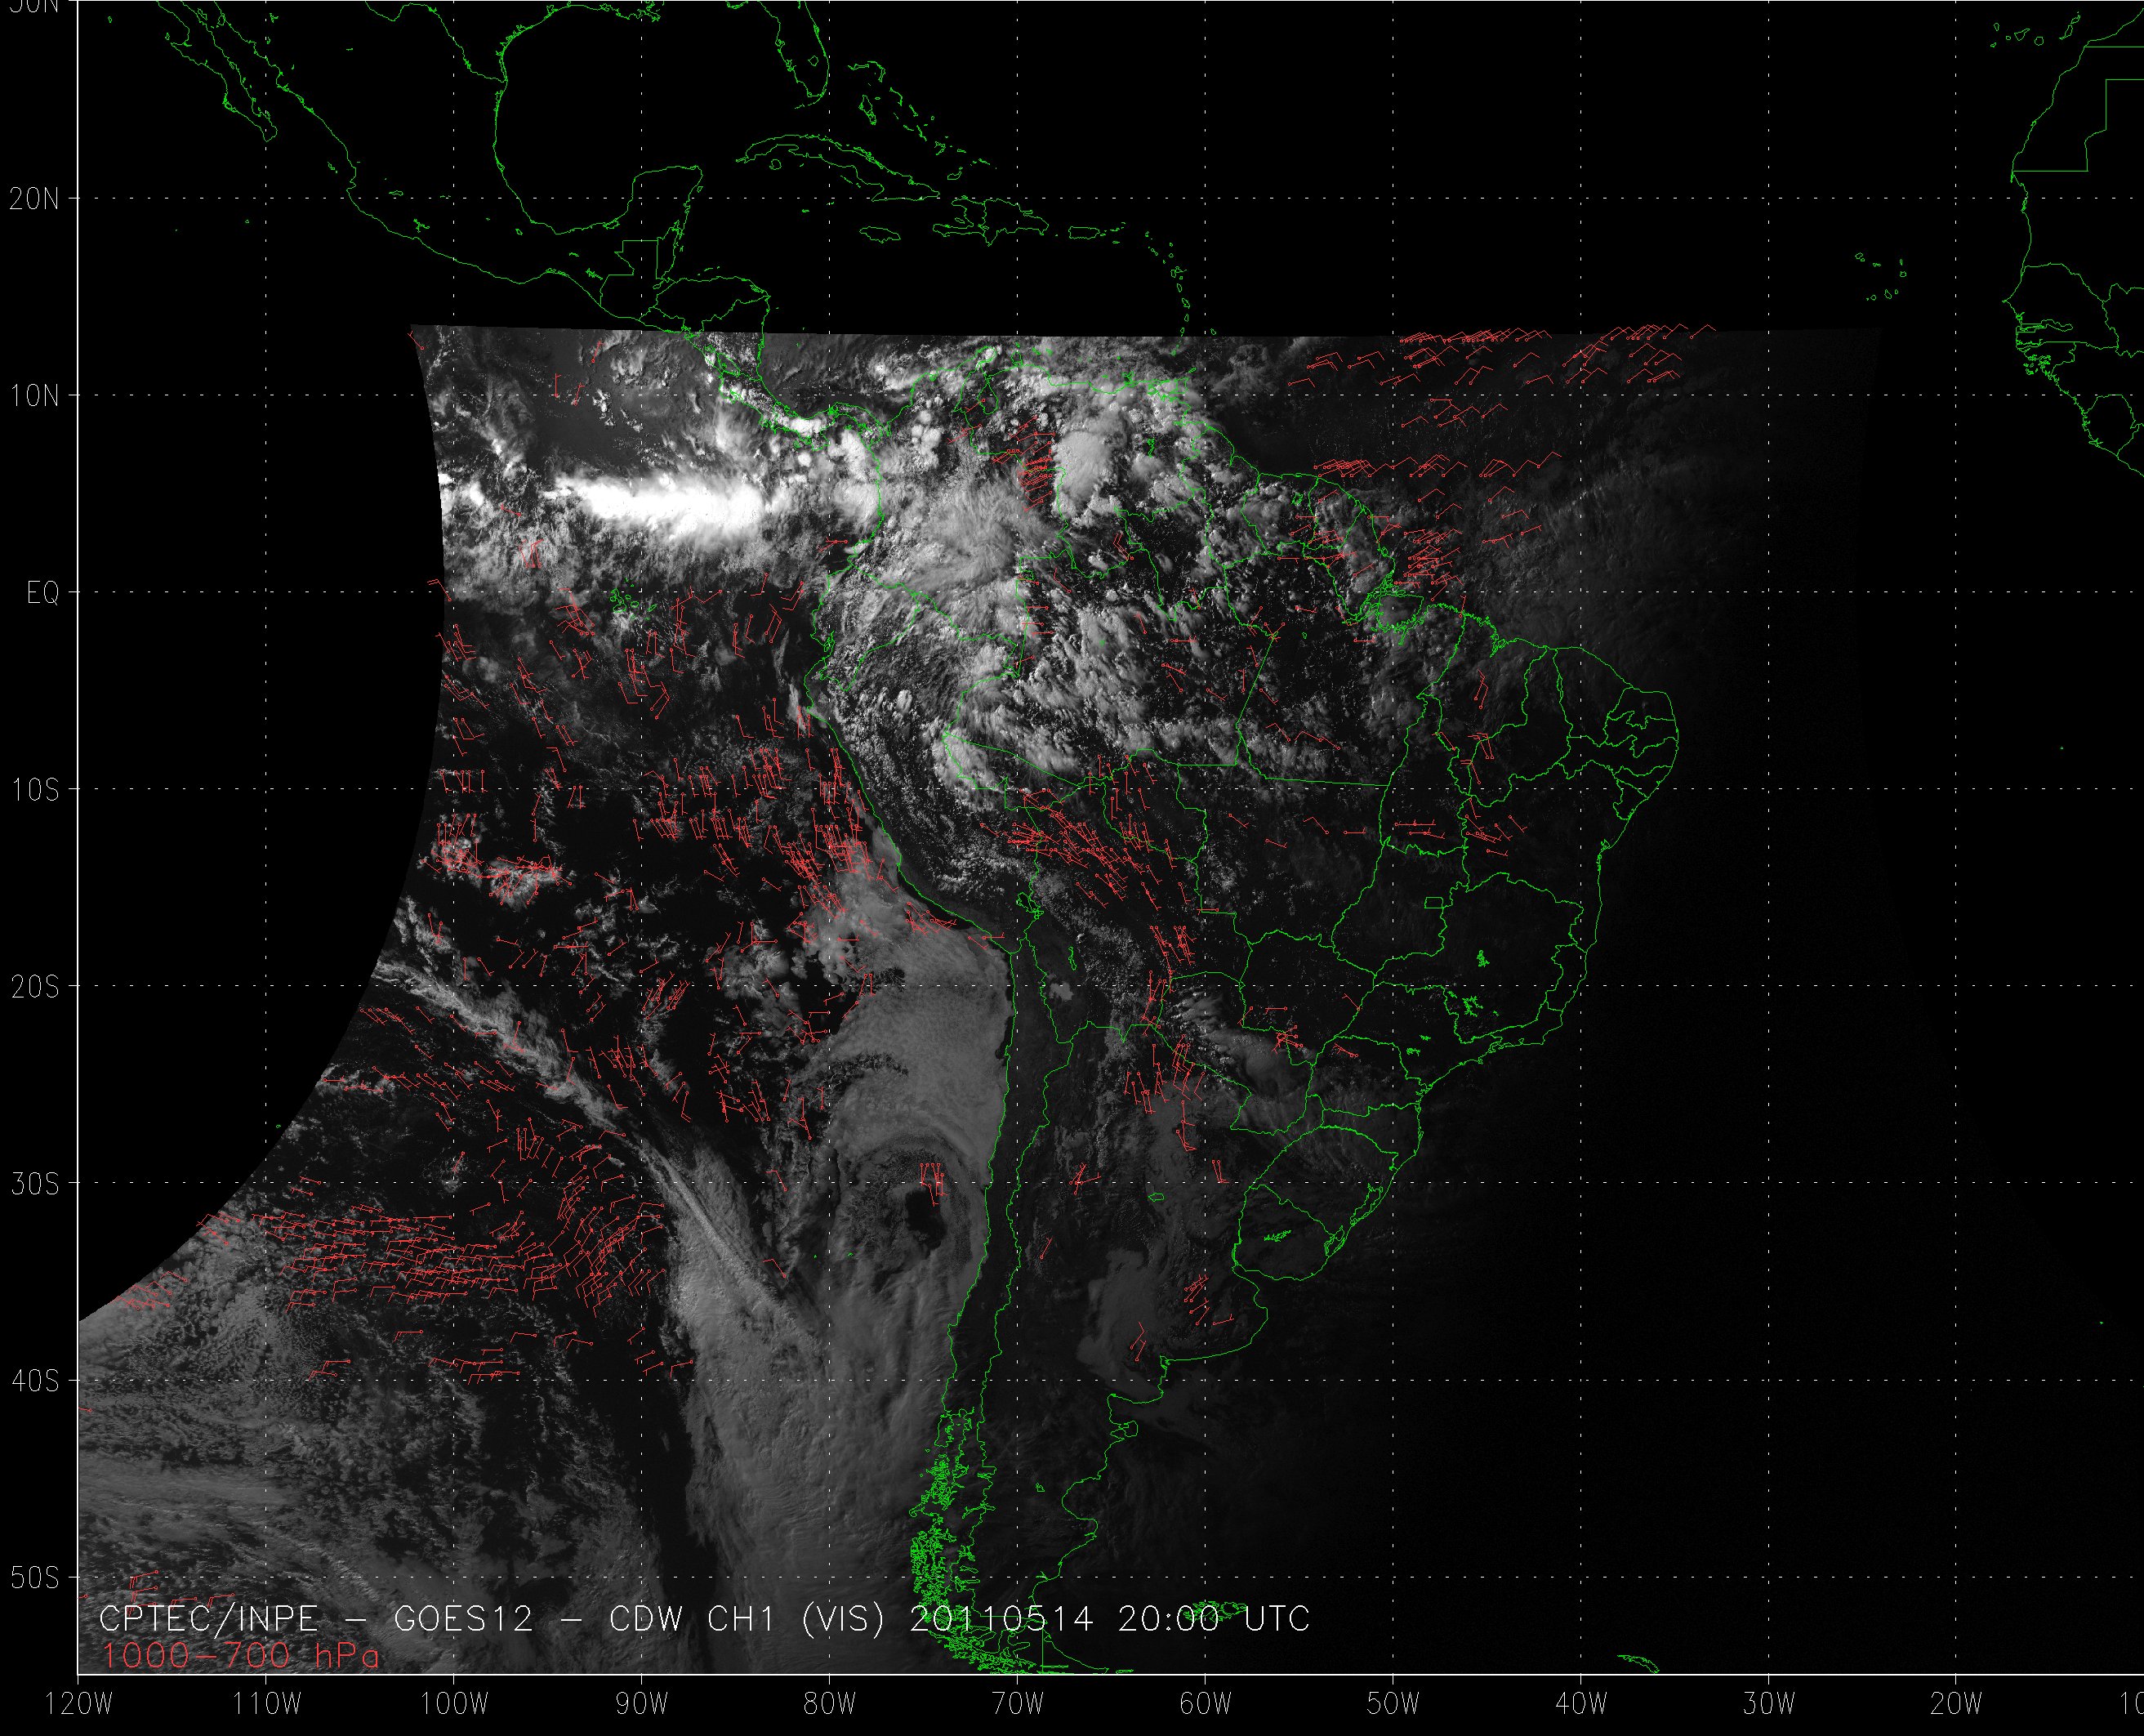2144x1736 pixels.
Task: Click the 80W longitude label
Action: [829, 1704]
